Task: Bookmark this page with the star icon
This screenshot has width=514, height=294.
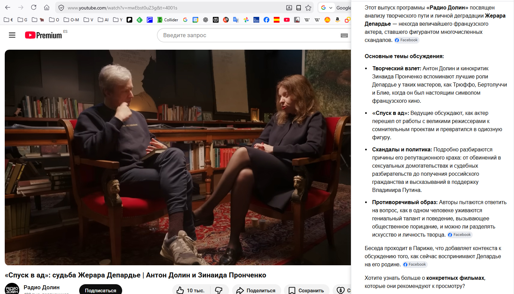Action: point(308,8)
